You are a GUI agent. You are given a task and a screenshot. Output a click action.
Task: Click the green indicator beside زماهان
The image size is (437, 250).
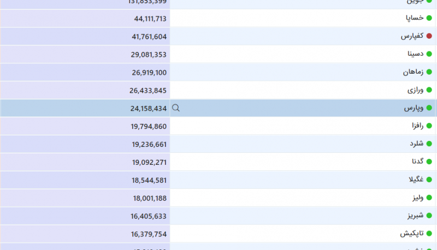429,73
